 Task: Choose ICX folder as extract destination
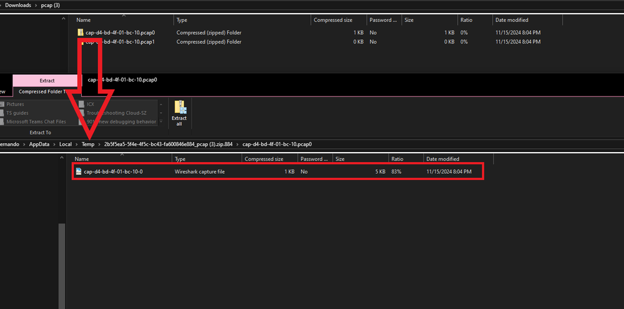point(91,104)
